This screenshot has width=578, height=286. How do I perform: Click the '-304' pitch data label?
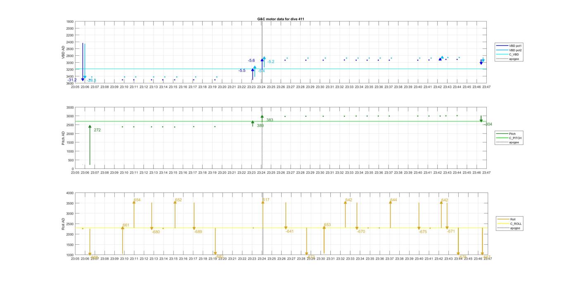488,124
